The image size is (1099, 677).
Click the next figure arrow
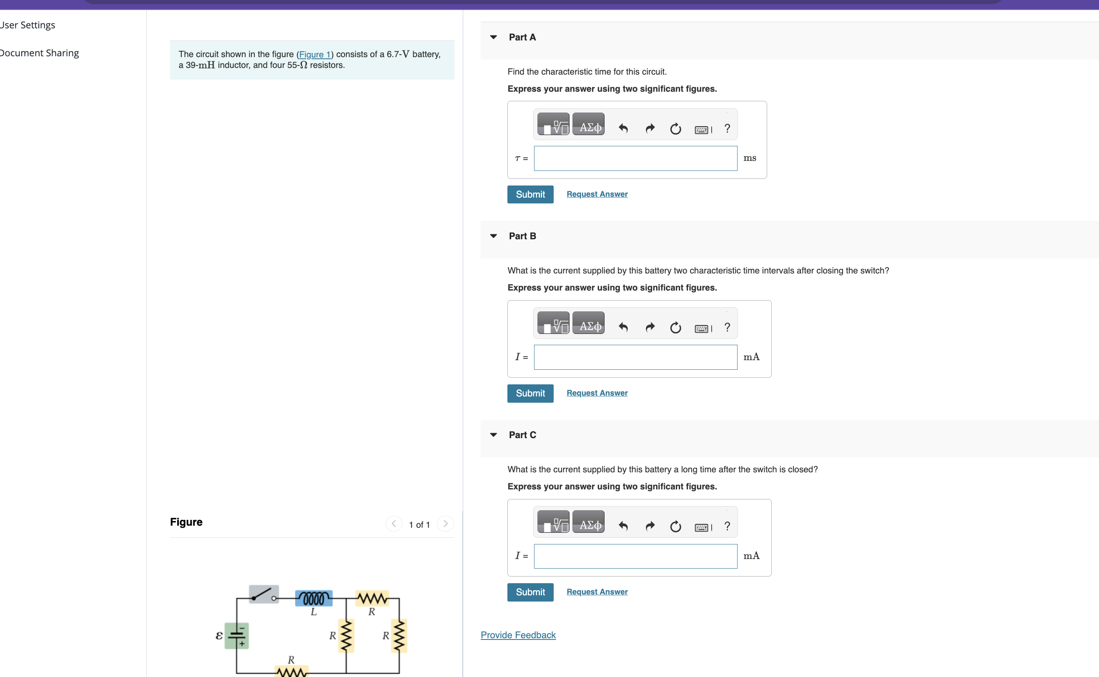click(x=445, y=524)
